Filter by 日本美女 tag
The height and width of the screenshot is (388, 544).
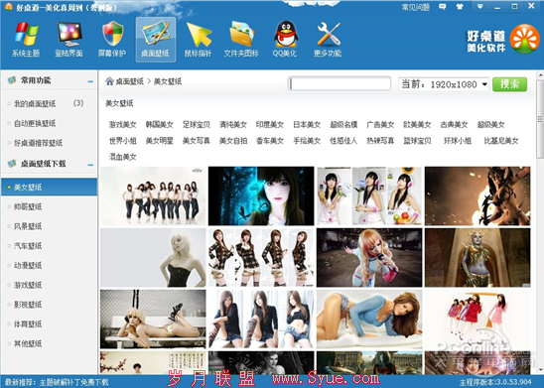307,124
